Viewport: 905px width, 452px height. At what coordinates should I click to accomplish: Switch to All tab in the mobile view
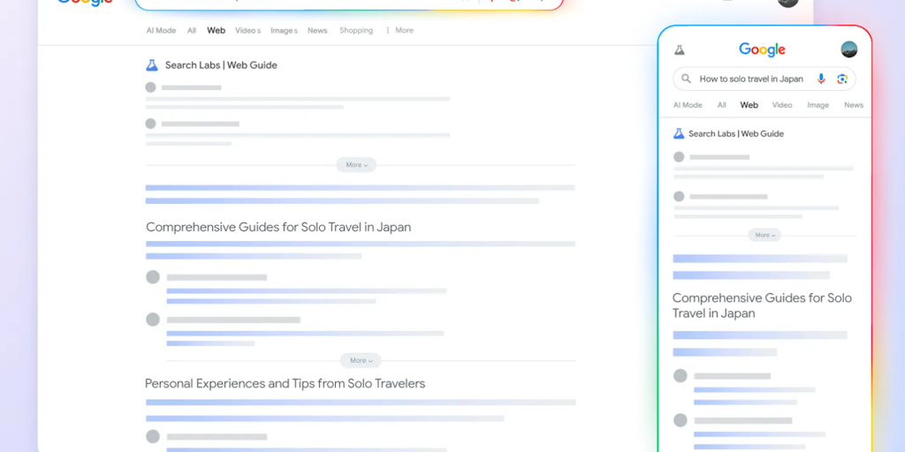point(721,105)
